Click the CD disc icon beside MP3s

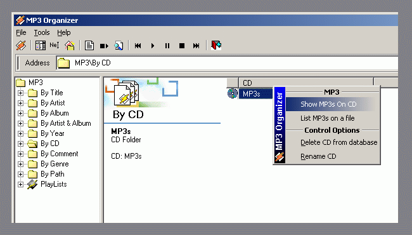pos(232,94)
